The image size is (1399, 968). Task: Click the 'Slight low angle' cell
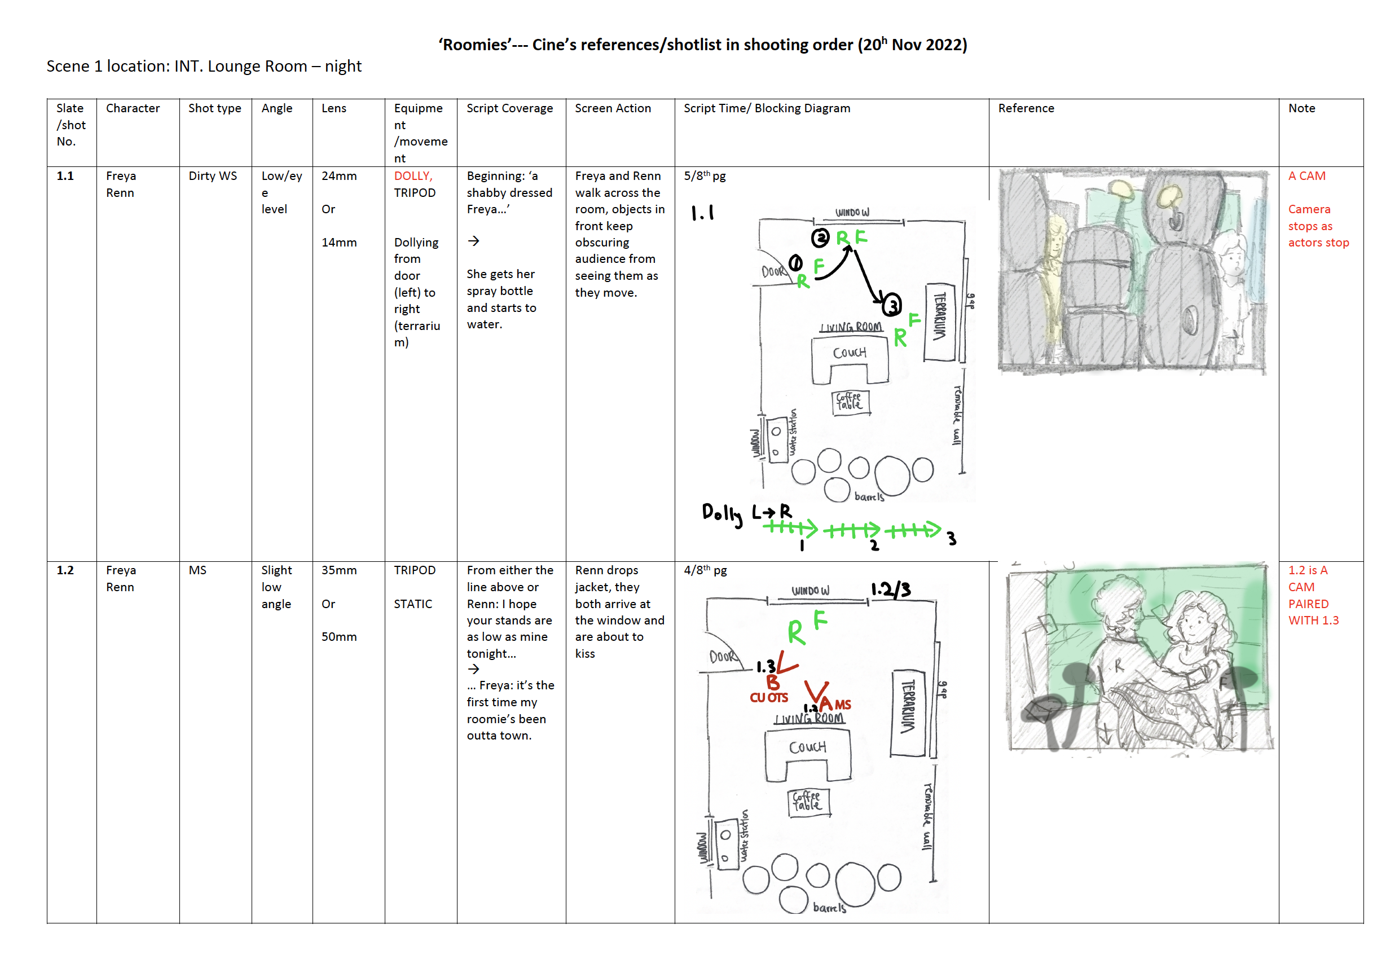click(x=276, y=587)
